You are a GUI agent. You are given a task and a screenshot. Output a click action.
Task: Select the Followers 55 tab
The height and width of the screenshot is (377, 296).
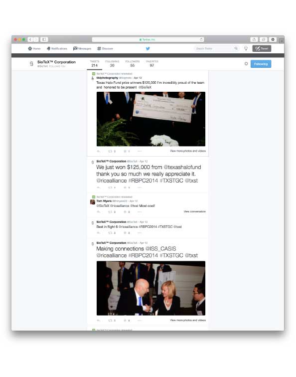(x=133, y=64)
